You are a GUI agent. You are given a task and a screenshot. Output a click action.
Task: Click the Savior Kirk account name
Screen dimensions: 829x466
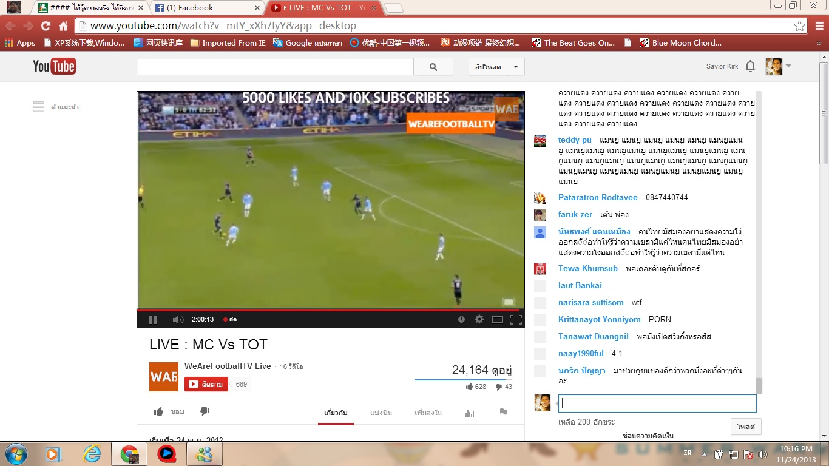click(x=722, y=67)
